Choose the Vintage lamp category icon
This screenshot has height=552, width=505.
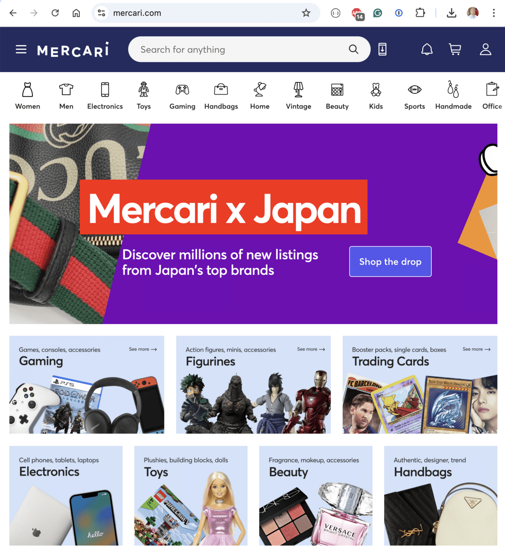pyautogui.click(x=298, y=90)
